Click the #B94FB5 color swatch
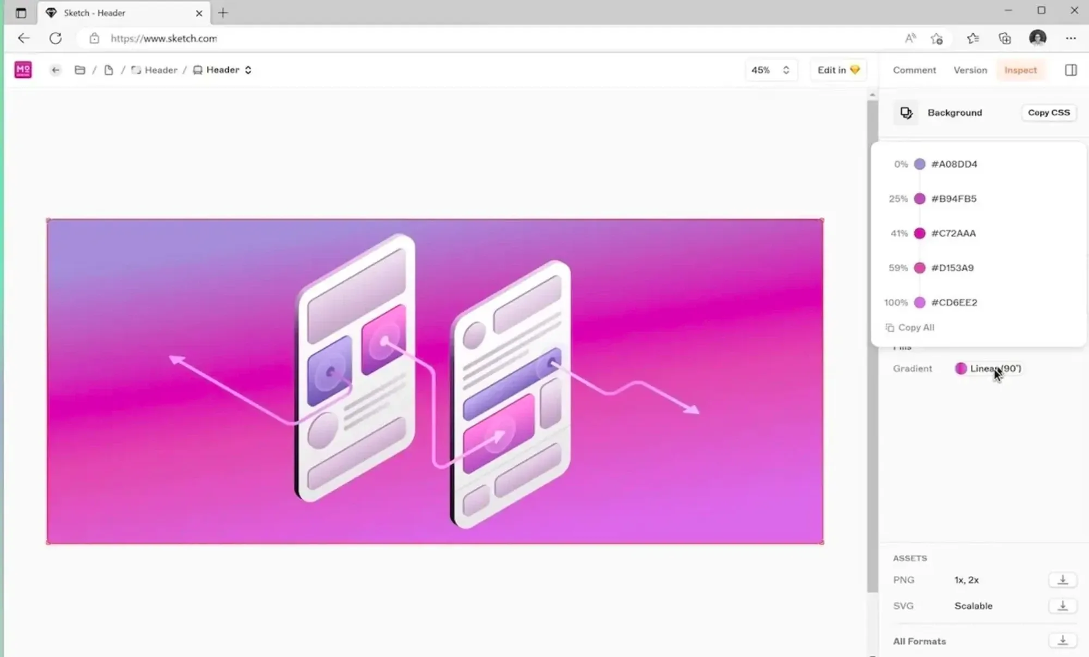1089x657 pixels. coord(920,199)
